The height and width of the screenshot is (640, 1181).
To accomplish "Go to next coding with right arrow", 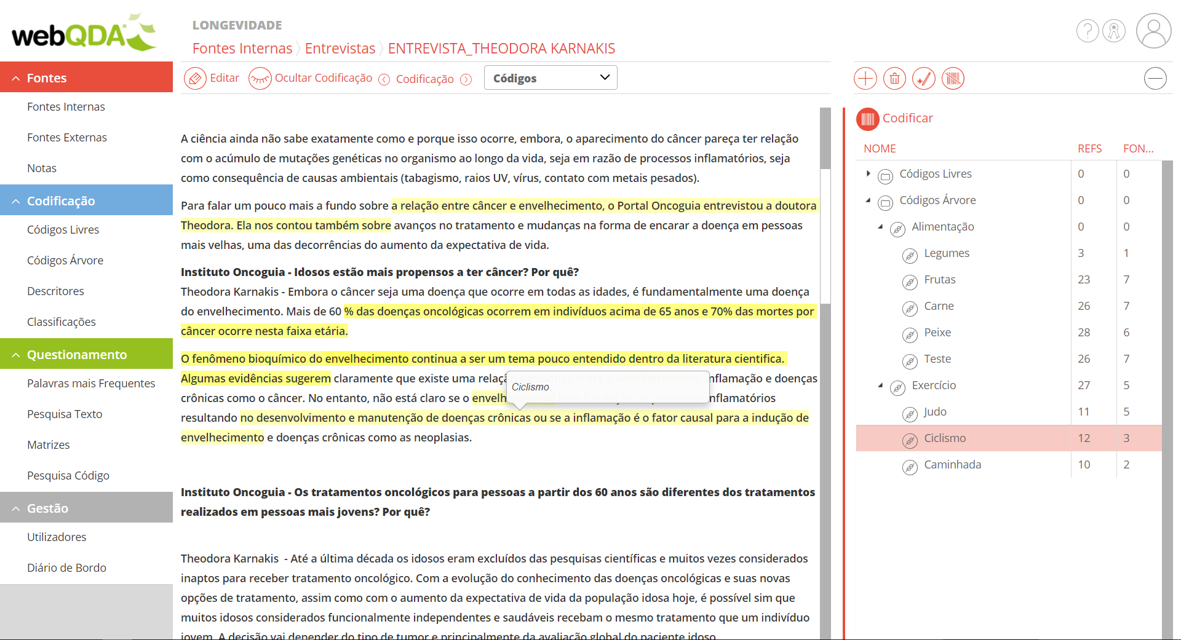I will coord(466,79).
